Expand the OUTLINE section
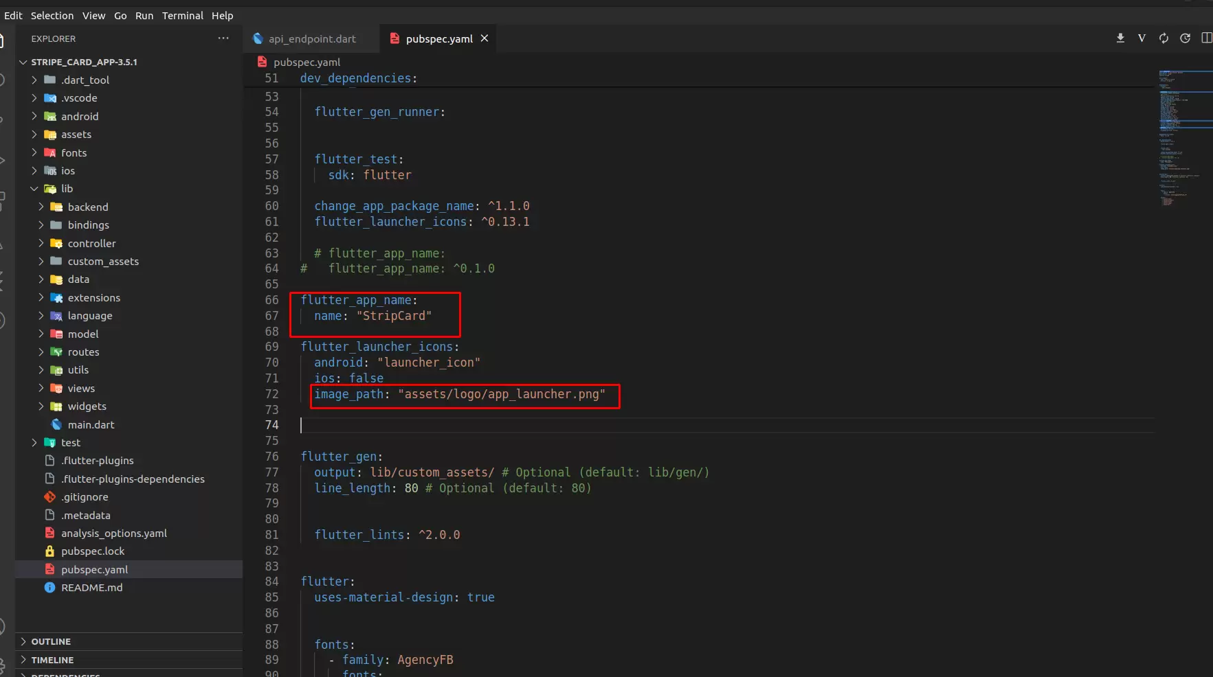1213x677 pixels. [129, 641]
